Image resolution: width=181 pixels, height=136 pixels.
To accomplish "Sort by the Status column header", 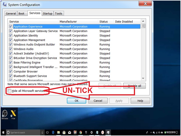I will (x=106, y=22).
